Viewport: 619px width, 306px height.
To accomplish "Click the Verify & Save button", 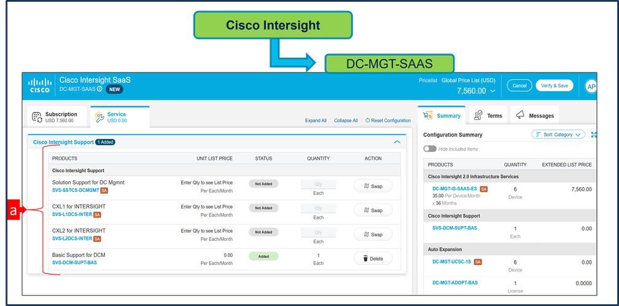I will coord(555,85).
